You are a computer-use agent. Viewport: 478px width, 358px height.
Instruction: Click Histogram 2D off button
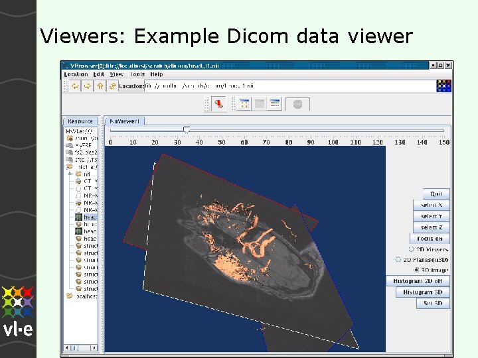(x=418, y=281)
